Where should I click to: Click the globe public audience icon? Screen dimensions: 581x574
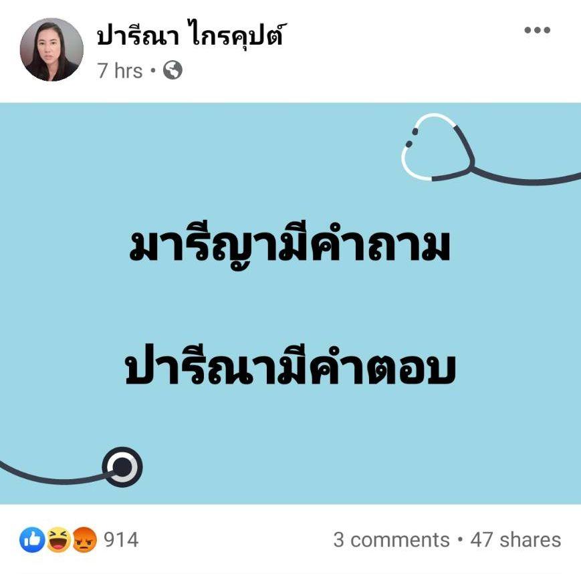coord(172,70)
